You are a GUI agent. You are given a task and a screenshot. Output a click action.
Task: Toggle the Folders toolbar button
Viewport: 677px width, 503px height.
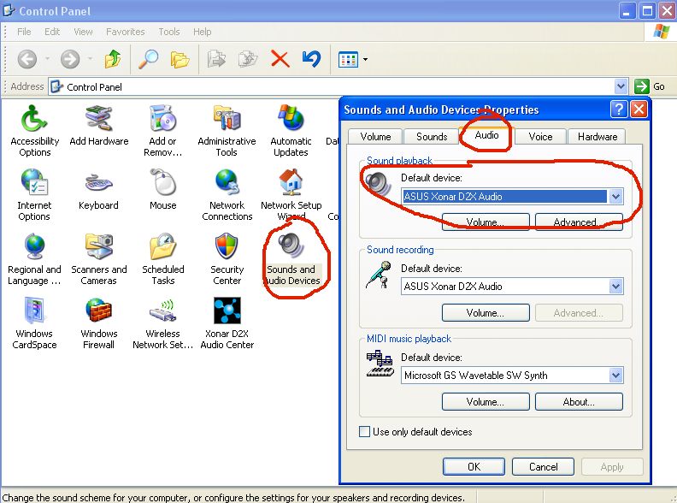point(180,59)
